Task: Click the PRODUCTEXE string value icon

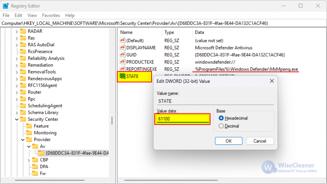Action: pyautogui.click(x=122, y=62)
